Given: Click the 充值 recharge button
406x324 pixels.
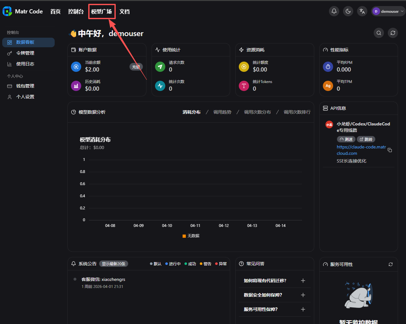Looking at the screenshot, I should [136, 67].
